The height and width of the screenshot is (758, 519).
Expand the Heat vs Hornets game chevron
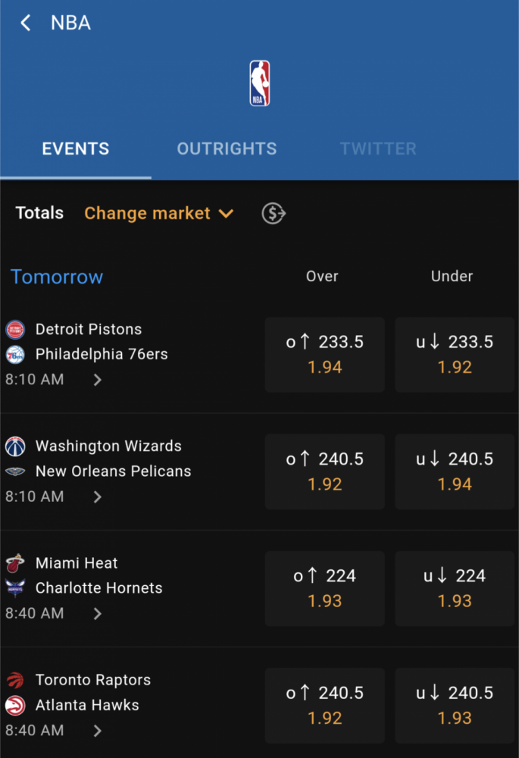point(98,614)
